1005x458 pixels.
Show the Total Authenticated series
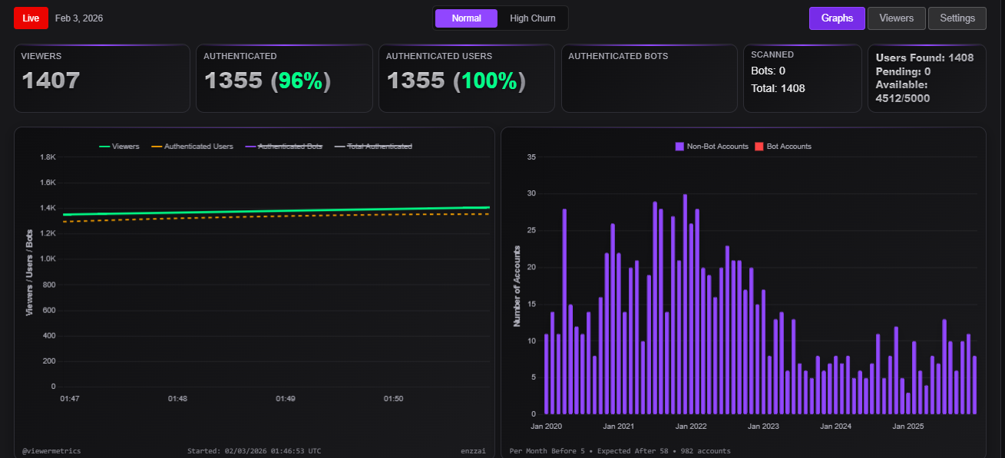click(373, 146)
